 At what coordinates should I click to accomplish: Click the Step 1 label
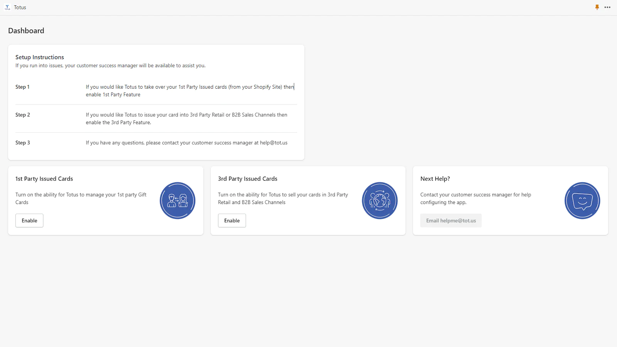22,87
